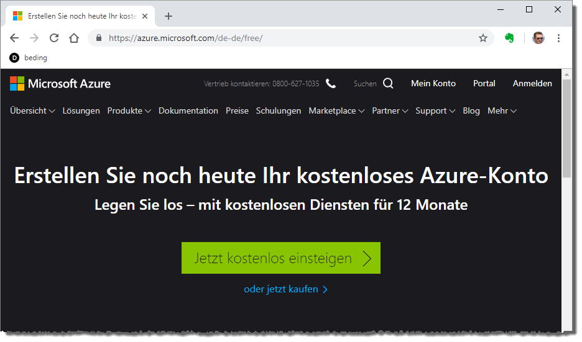This screenshot has height=342, width=582.
Task: Open the Evernote extension icon
Action: tap(509, 38)
